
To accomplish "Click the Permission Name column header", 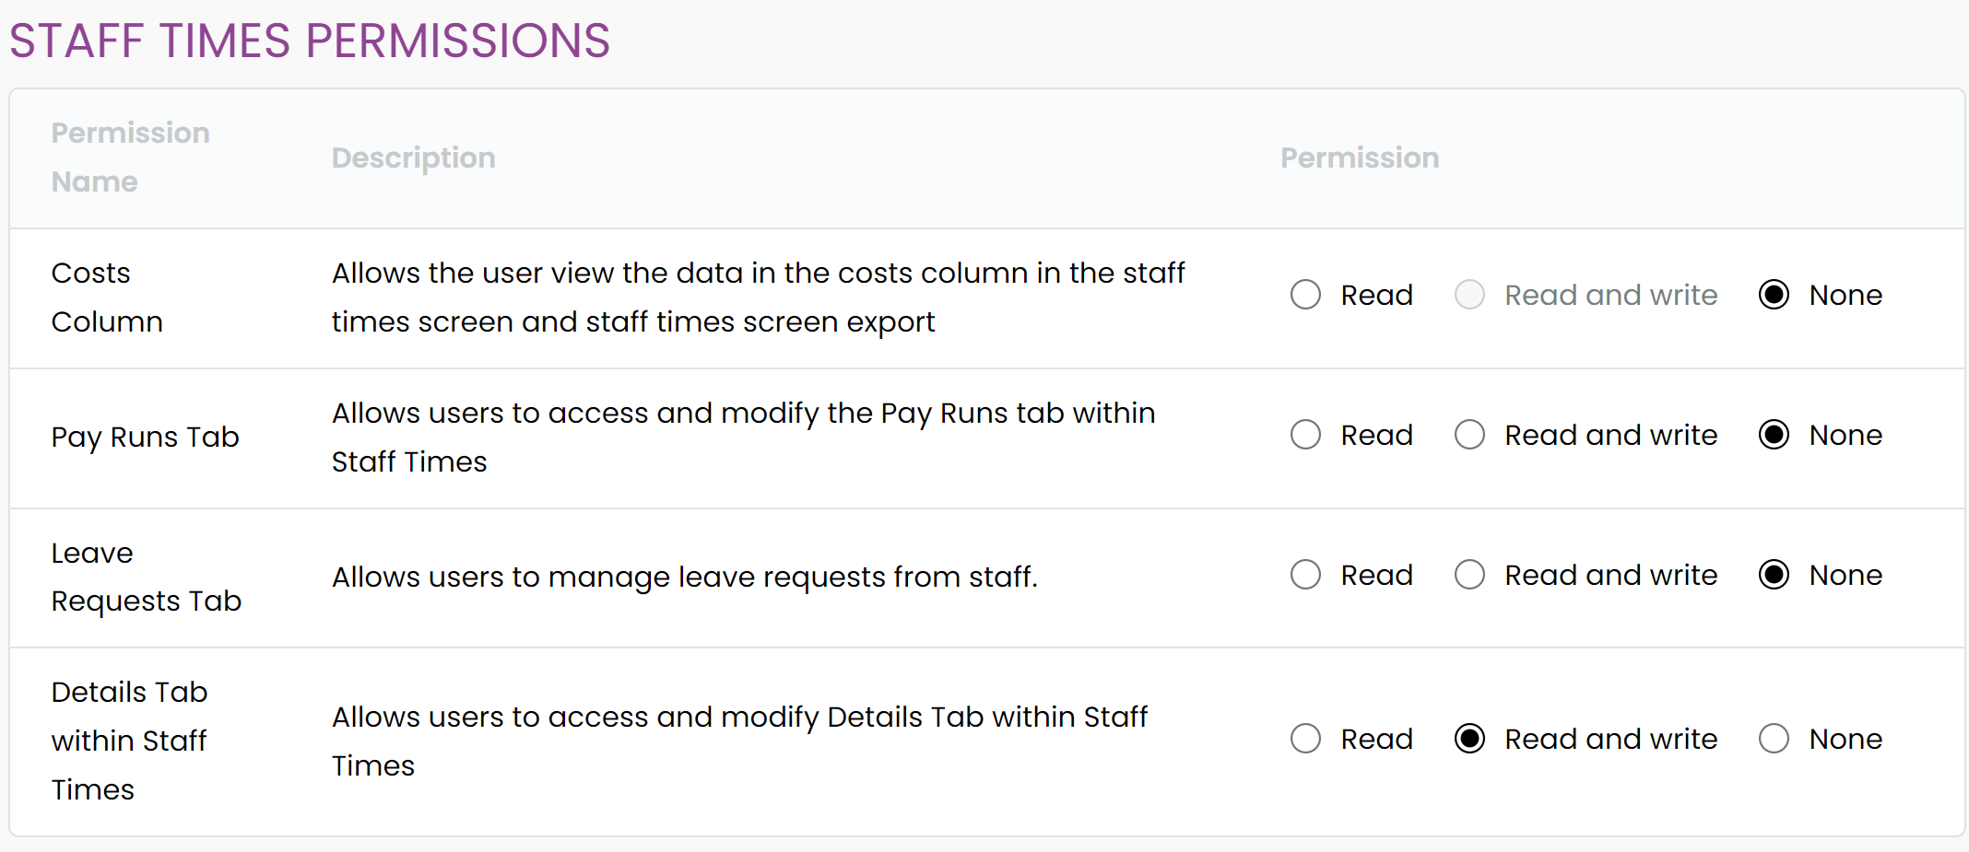I will click(131, 158).
